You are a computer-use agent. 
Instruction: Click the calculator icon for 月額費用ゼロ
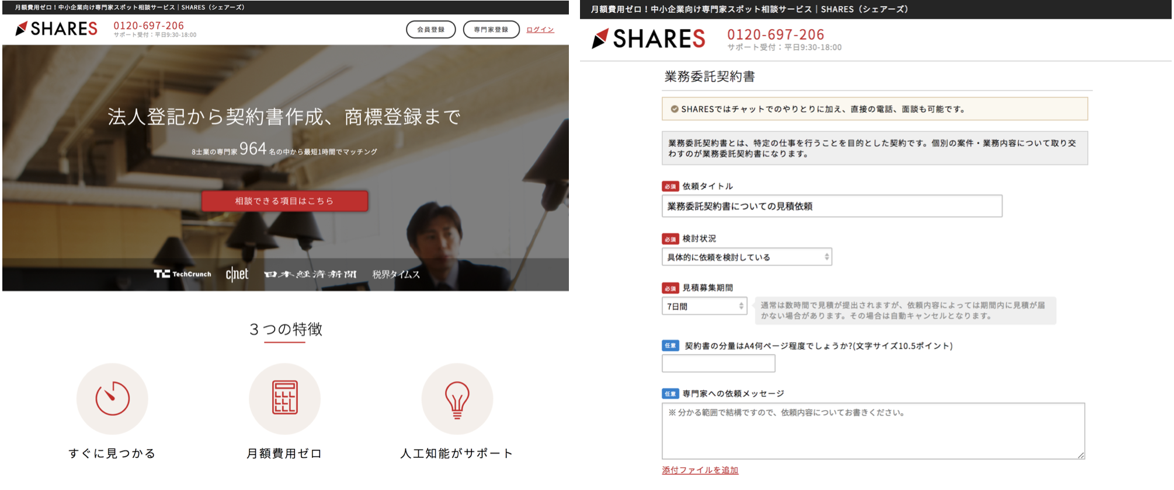(x=284, y=398)
